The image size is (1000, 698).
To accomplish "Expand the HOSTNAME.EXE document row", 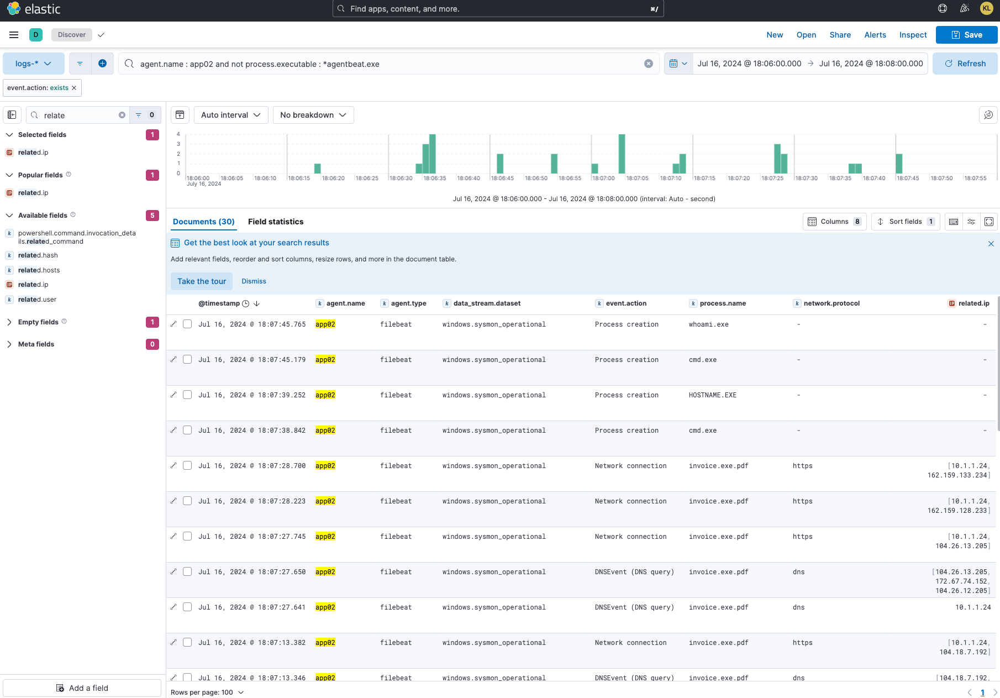I will [x=173, y=395].
